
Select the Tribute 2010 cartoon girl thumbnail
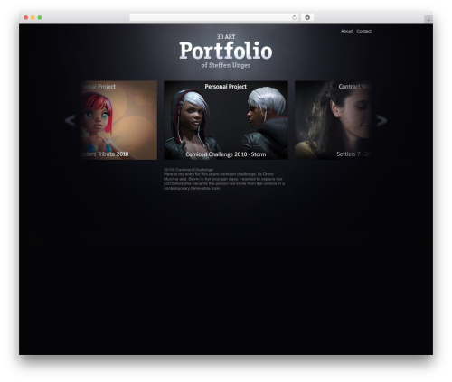tap(119, 120)
